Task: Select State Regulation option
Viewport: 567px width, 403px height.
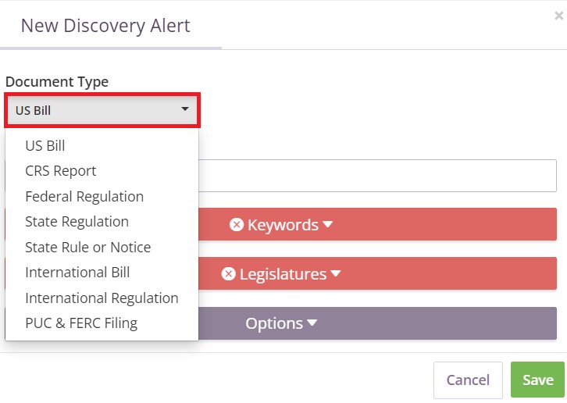Action: pos(77,222)
